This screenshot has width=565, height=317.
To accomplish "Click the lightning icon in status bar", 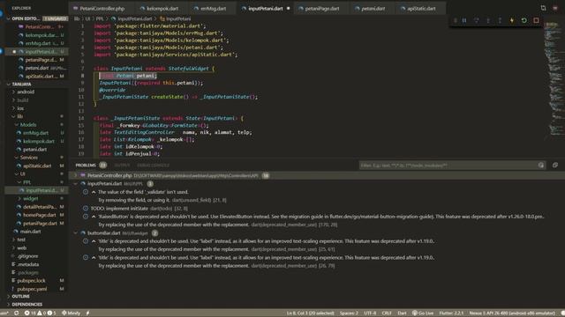I will (87, 313).
